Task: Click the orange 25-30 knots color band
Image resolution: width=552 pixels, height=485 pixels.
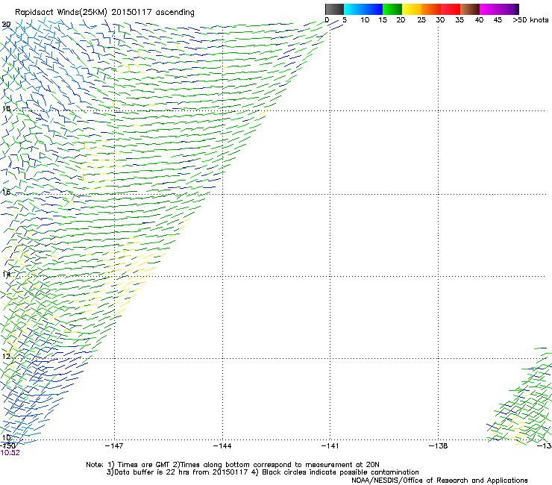Action: 431,9
